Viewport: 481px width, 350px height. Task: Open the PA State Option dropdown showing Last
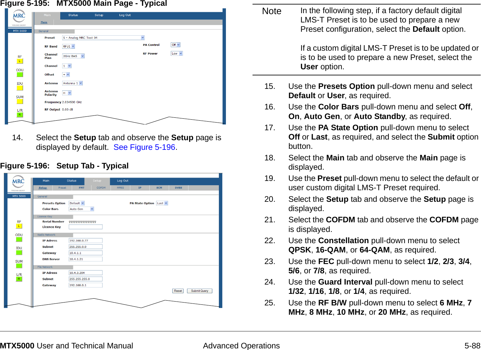(x=162, y=203)
